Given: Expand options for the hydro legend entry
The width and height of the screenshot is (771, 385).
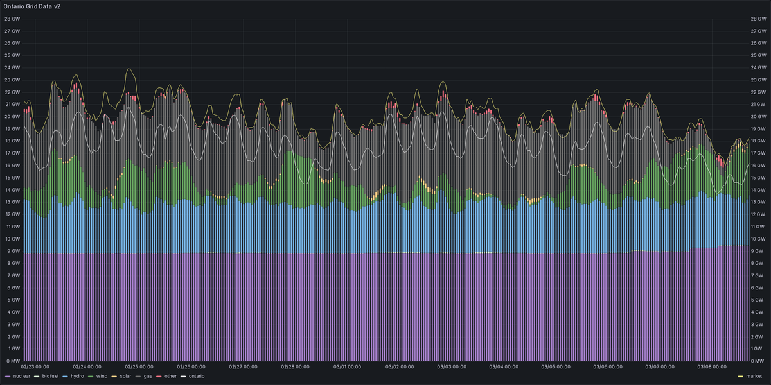Looking at the screenshot, I should 76,377.
